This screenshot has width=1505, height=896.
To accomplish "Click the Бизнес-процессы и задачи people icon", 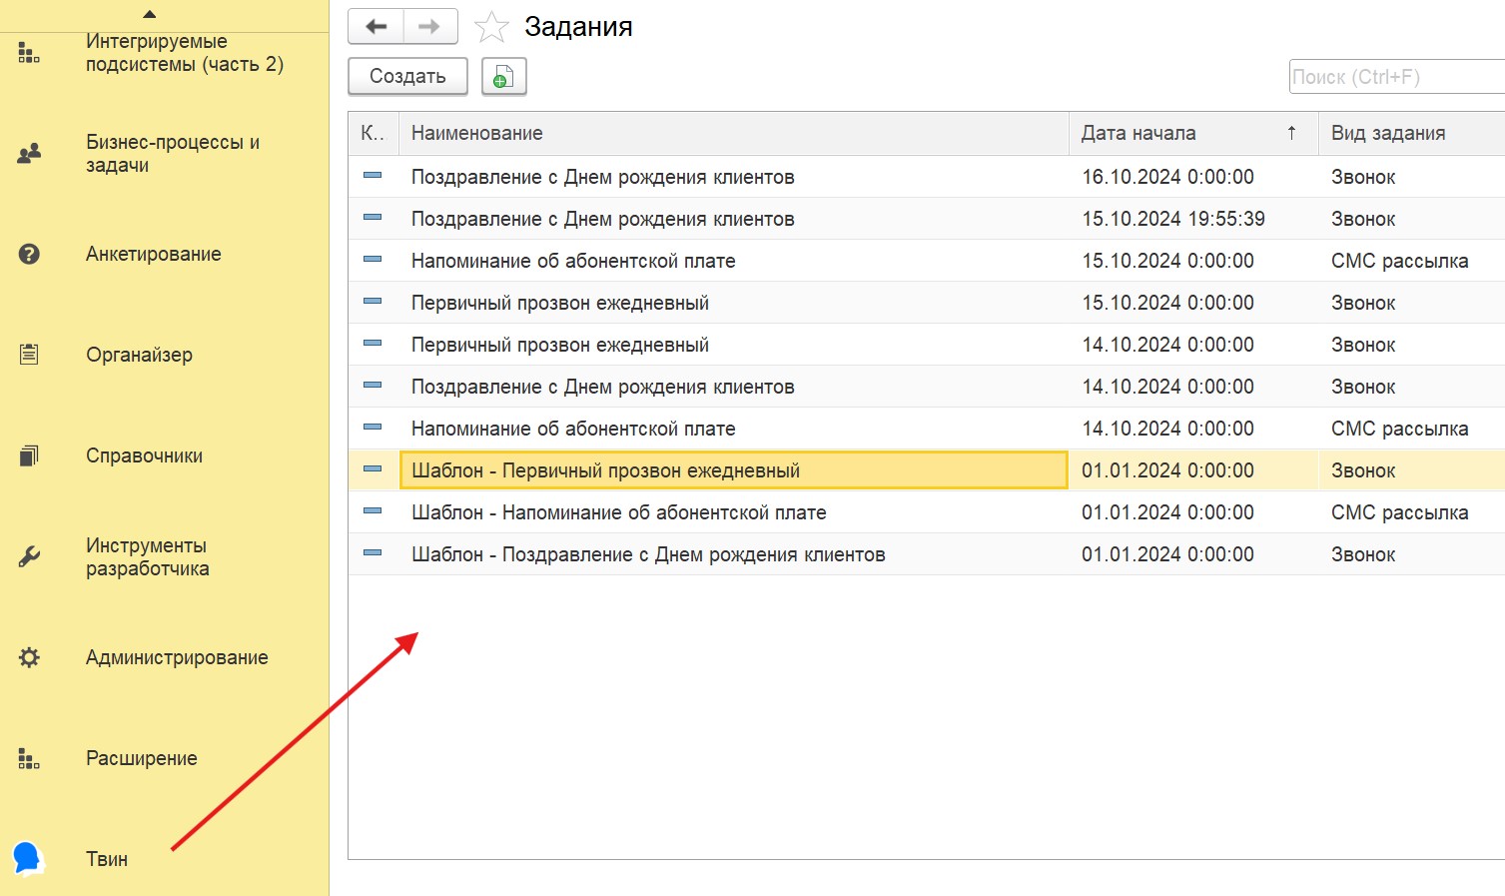I will (29, 153).
